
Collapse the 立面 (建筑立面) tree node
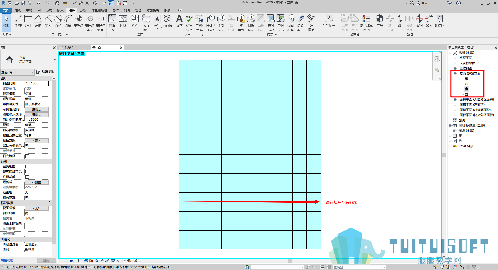455,73
